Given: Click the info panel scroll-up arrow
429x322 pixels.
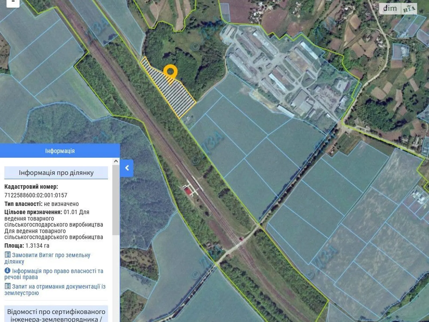Looking at the screenshot, I should tap(116, 161).
